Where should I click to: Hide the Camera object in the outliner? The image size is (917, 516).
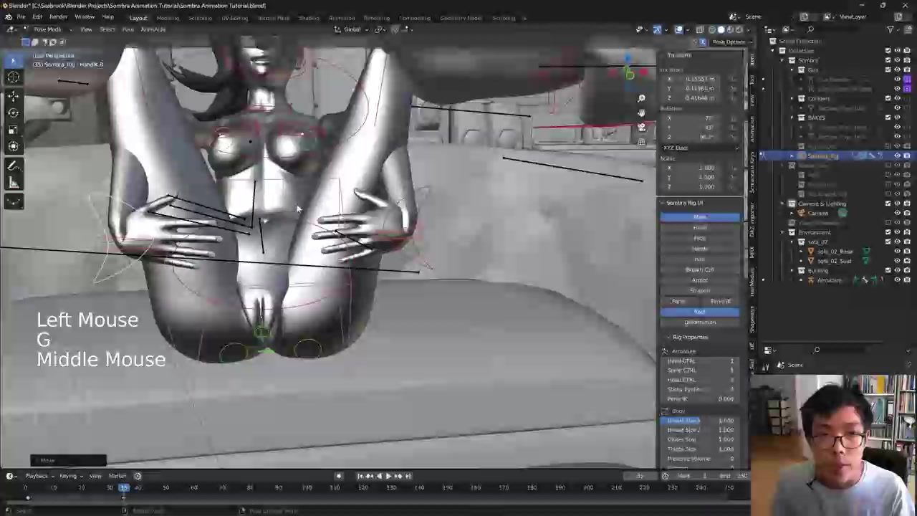click(897, 213)
